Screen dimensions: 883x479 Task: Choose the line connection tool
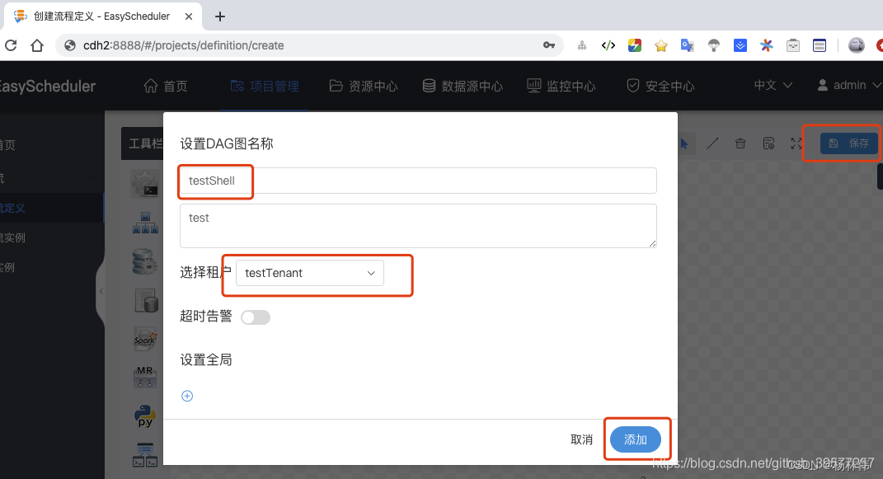712,143
